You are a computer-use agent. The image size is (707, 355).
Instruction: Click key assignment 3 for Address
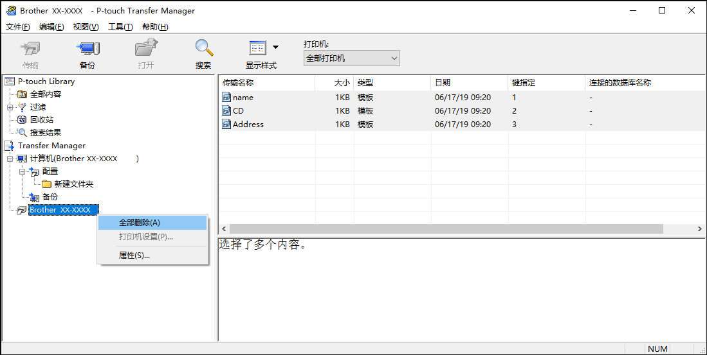[515, 124]
